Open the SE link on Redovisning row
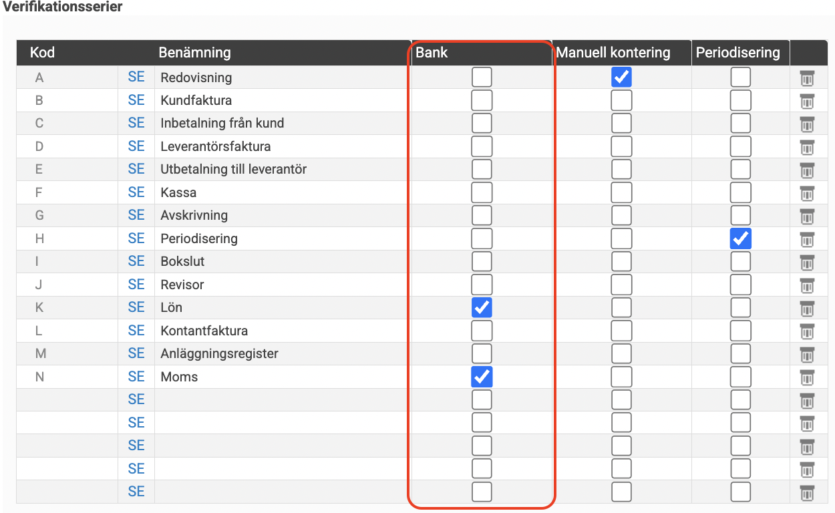 [x=136, y=77]
